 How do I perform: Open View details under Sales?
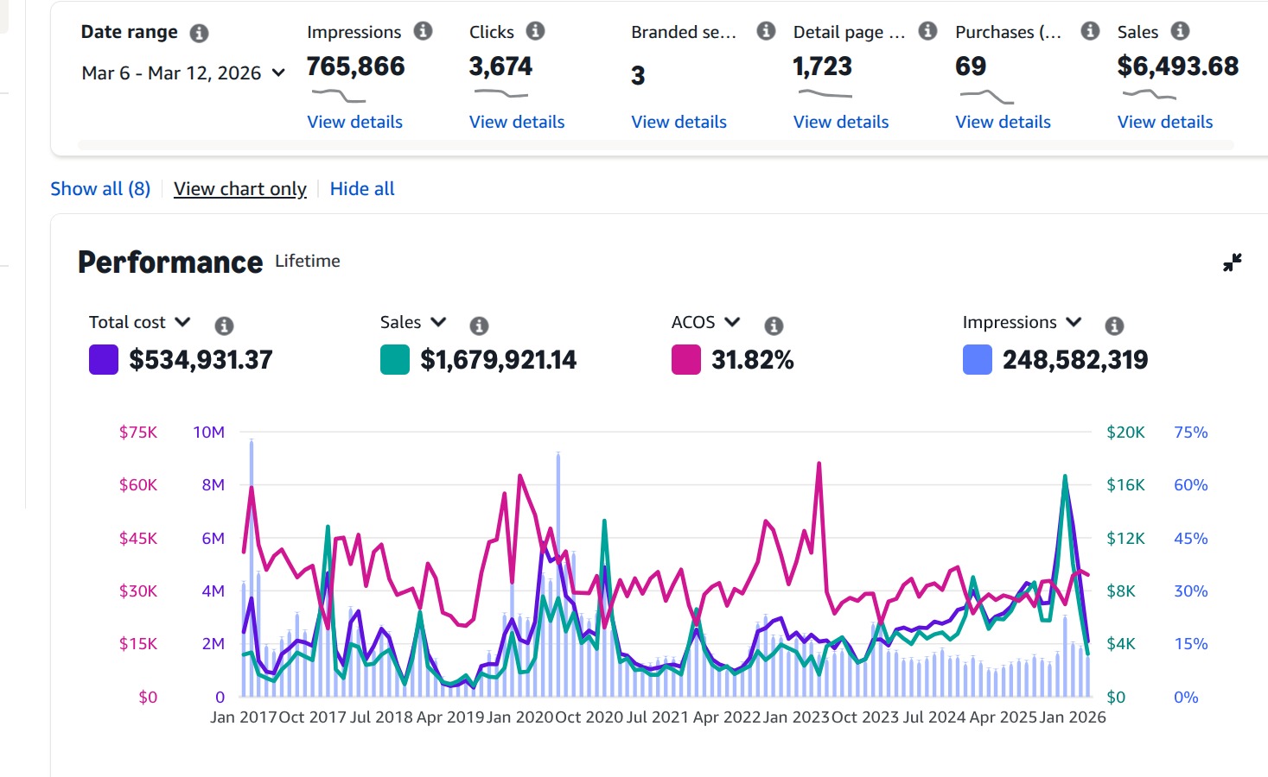[1164, 122]
